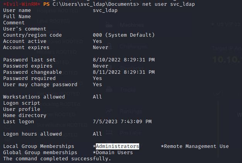Click the faint Tracks stack icon
The width and height of the screenshot is (242, 163).
109,90
